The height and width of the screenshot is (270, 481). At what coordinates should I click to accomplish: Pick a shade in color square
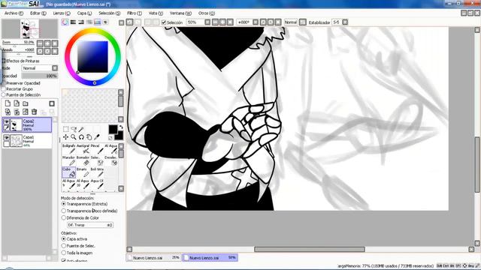[92, 57]
